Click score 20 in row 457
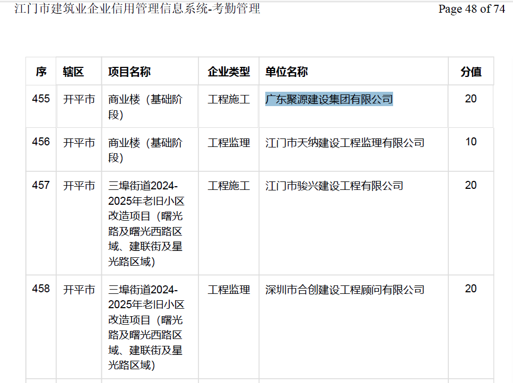 tap(471, 185)
